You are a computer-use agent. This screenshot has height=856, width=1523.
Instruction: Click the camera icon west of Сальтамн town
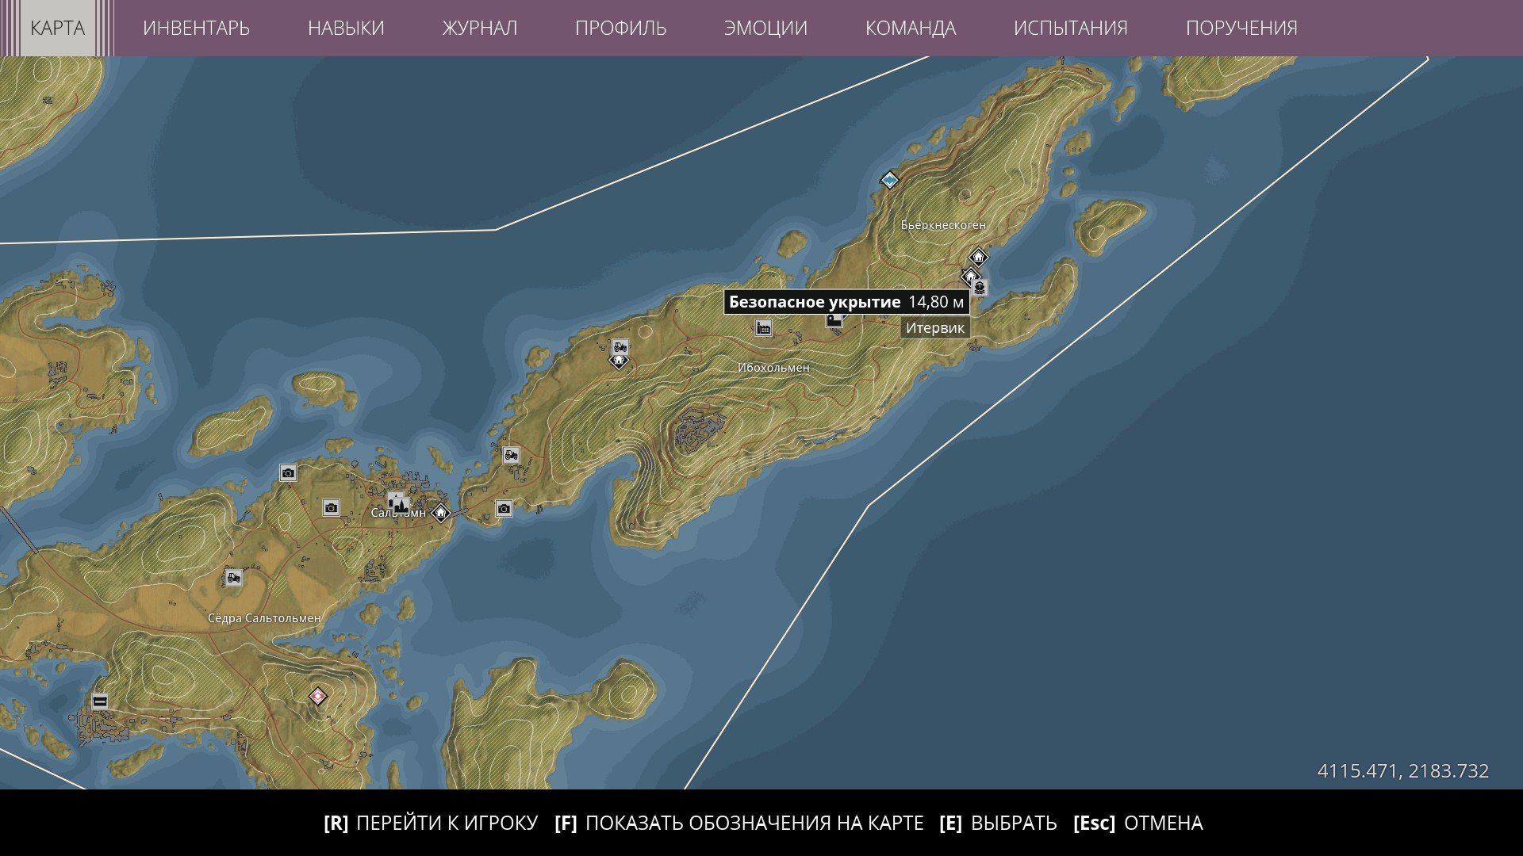pos(331,507)
